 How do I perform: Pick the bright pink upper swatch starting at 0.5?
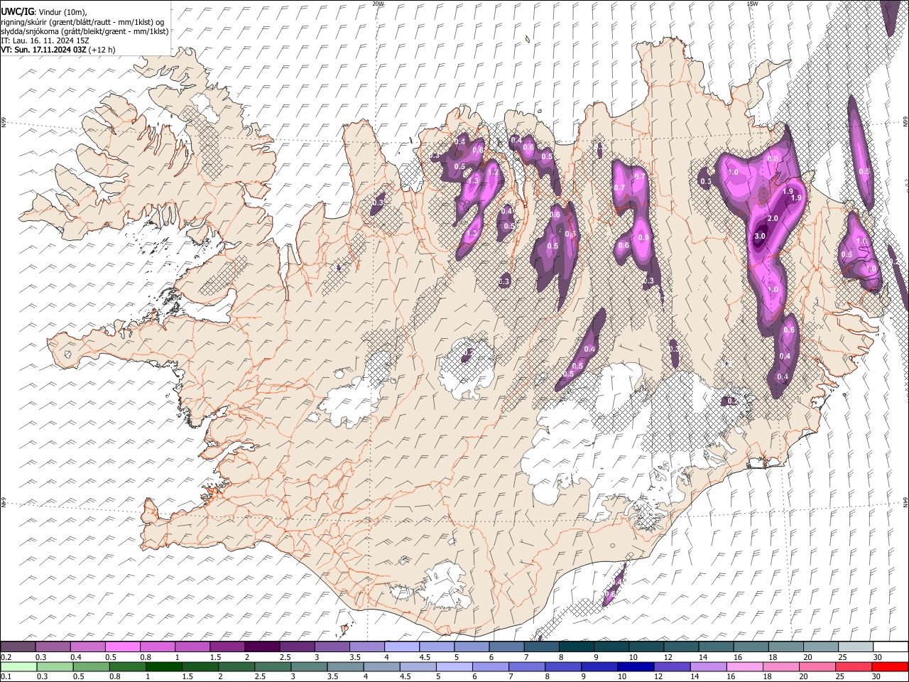tap(122, 647)
